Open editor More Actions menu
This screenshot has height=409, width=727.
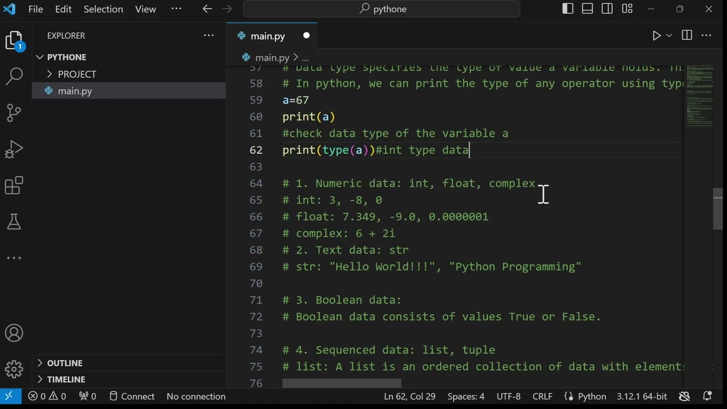pos(707,36)
